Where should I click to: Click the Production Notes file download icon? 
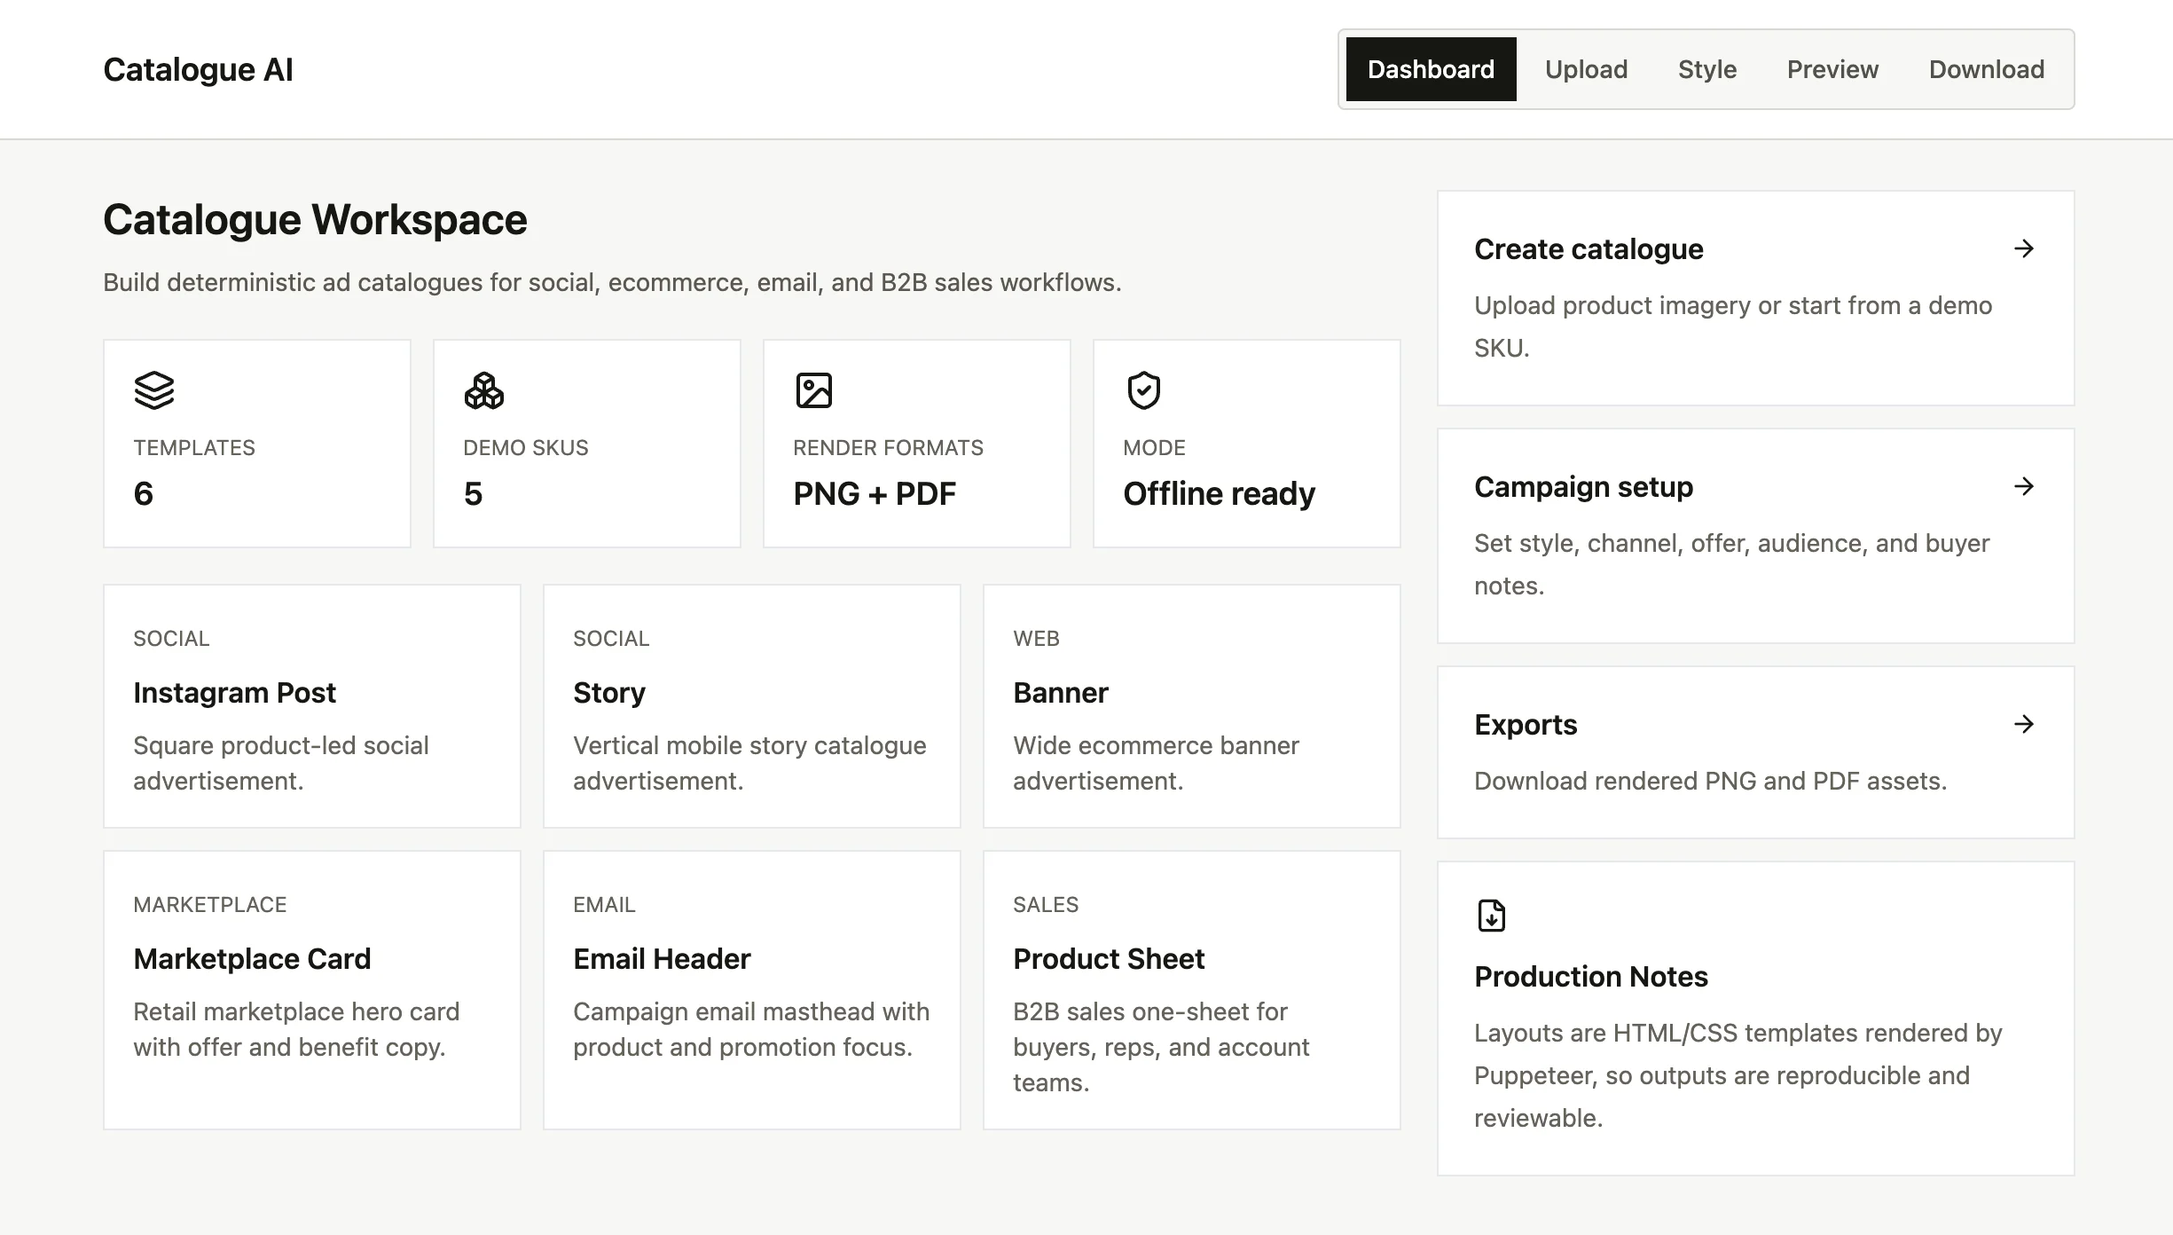click(x=1492, y=916)
